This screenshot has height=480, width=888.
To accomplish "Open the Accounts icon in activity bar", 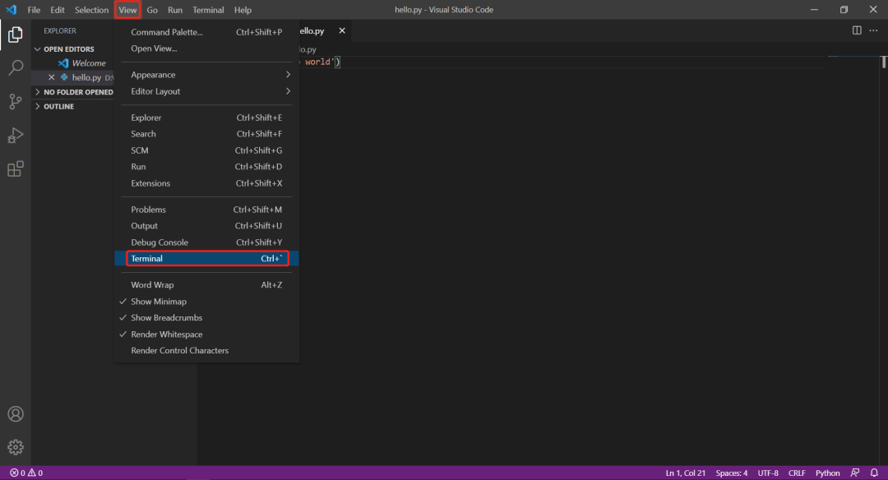I will coord(16,413).
